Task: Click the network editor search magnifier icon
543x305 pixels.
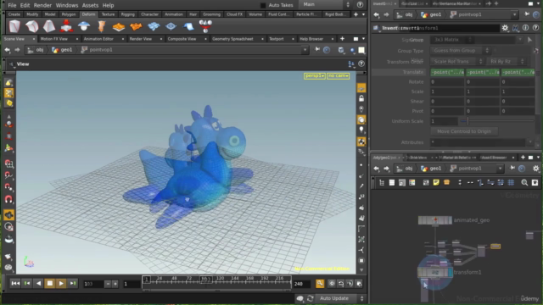Action: point(524,183)
